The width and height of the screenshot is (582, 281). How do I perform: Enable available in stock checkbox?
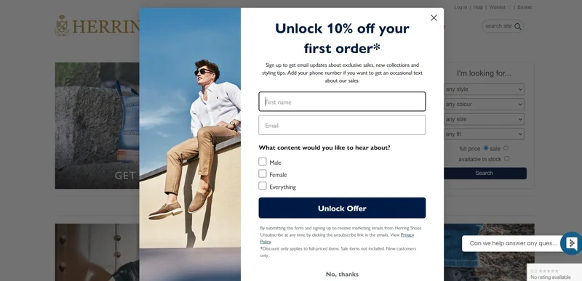506,159
